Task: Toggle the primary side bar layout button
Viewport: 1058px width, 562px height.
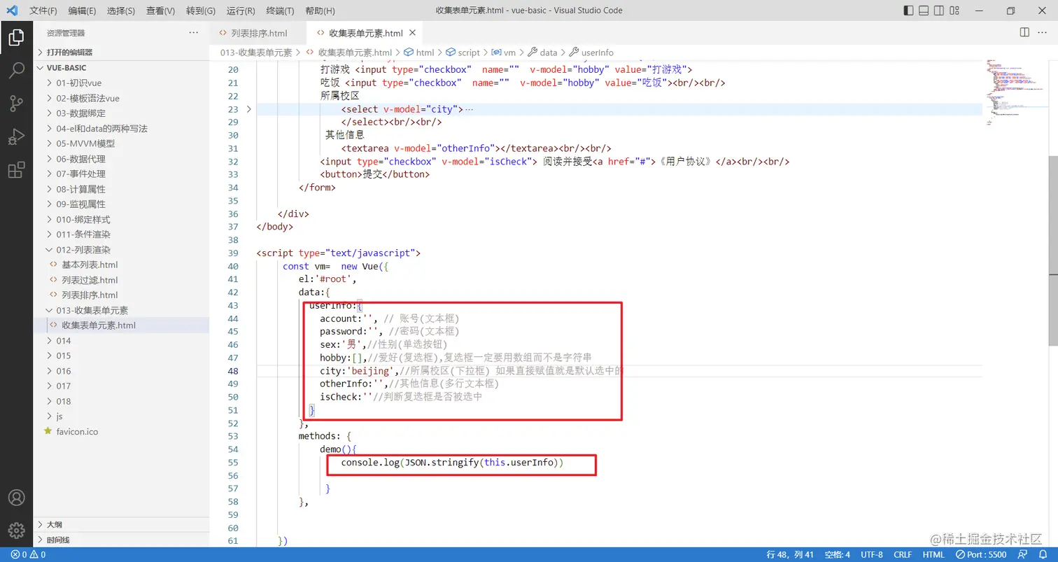Action: 908,10
